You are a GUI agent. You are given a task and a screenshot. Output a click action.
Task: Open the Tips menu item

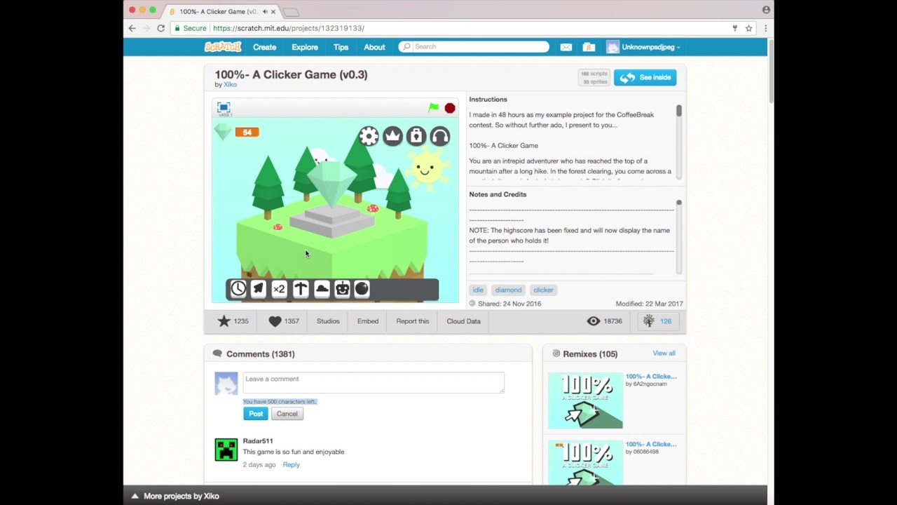[x=341, y=47]
